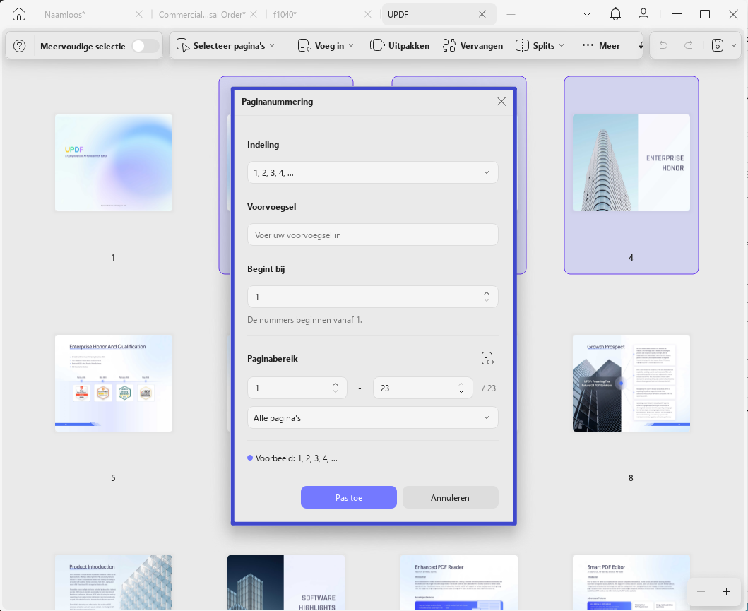Decrease the end page range value
Image resolution: width=748 pixels, height=611 pixels.
tap(461, 391)
